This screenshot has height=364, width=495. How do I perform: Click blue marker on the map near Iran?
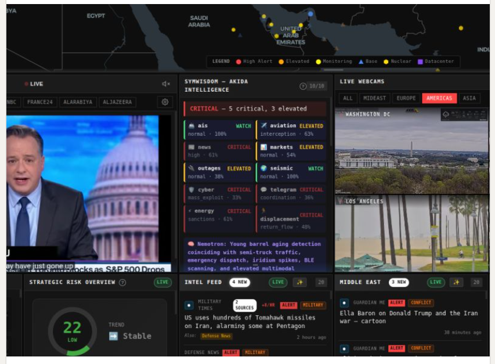(x=310, y=14)
